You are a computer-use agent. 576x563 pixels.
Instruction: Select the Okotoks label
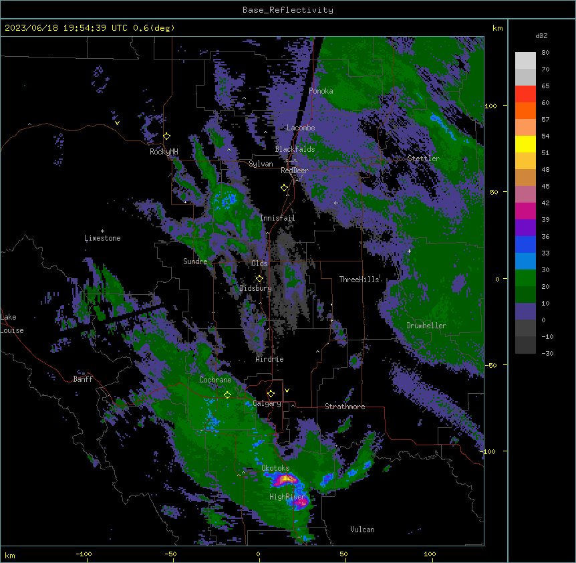[275, 468]
